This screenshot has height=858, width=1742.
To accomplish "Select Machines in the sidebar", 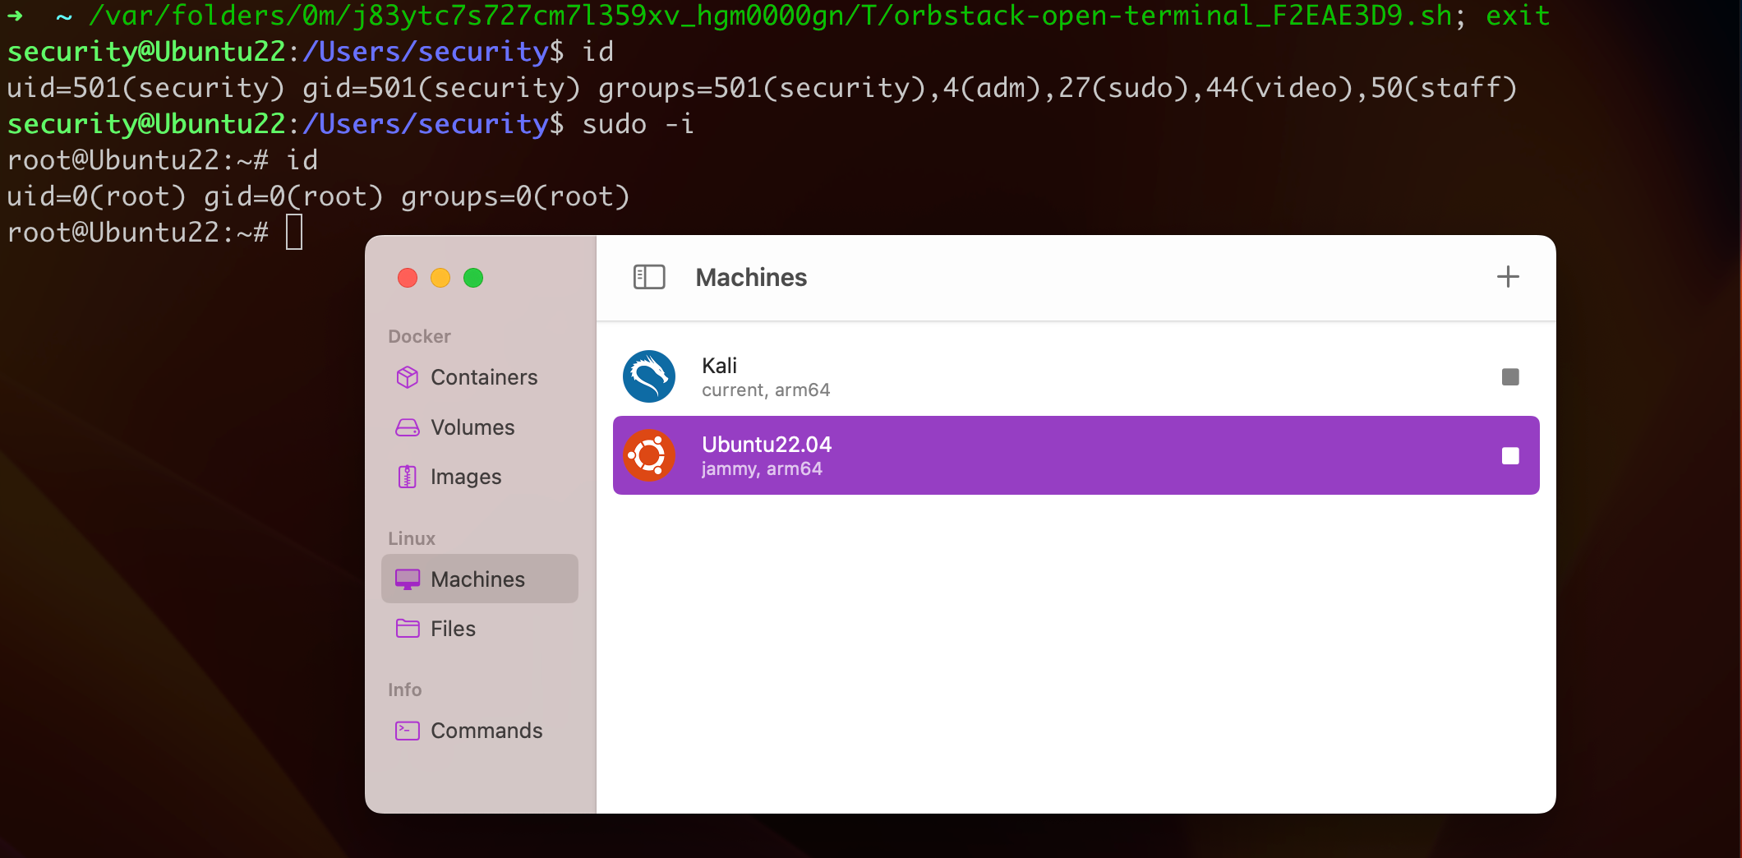I will click(x=480, y=579).
